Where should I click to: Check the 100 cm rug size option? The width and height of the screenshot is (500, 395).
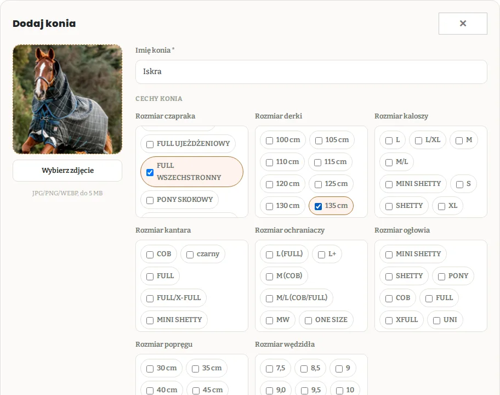pos(269,140)
